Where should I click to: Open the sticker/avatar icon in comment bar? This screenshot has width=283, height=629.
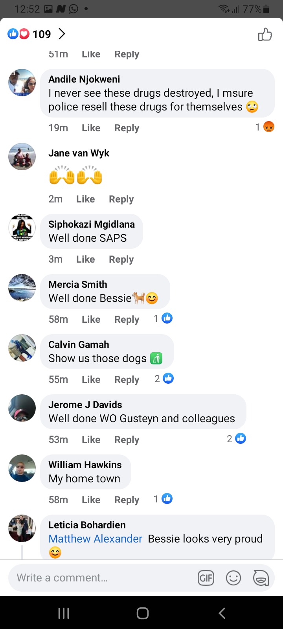pos(261,578)
